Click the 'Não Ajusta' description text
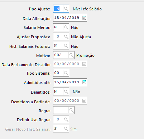Screen dimensions: 144x139 [81, 37]
